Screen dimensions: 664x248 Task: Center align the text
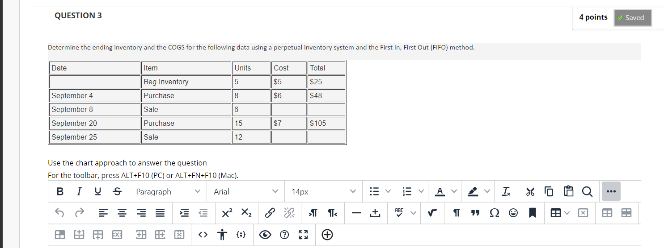click(123, 213)
